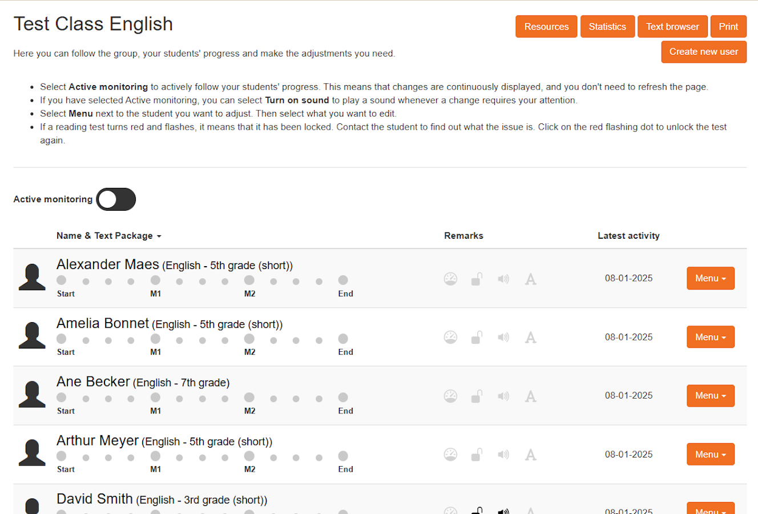
Task: Click the unlock padlock icon for Amelia Bonnet
Action: pyautogui.click(x=477, y=338)
